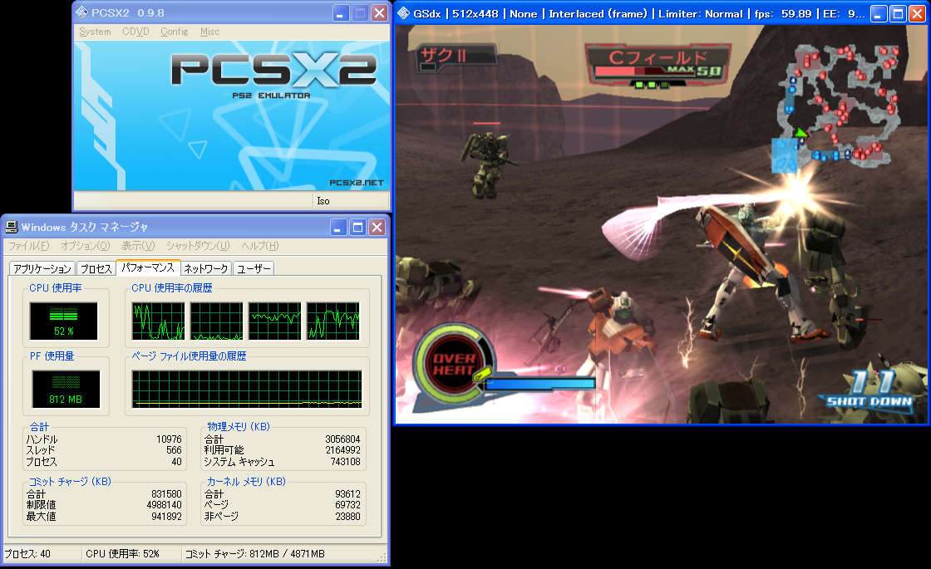The height and width of the screenshot is (569, 931).
Task: Open the シャットダウン(U) menu in Task Manager
Action: (198, 246)
